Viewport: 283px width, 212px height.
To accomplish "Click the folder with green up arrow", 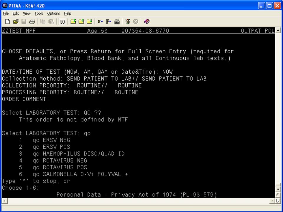I will (81, 21).
